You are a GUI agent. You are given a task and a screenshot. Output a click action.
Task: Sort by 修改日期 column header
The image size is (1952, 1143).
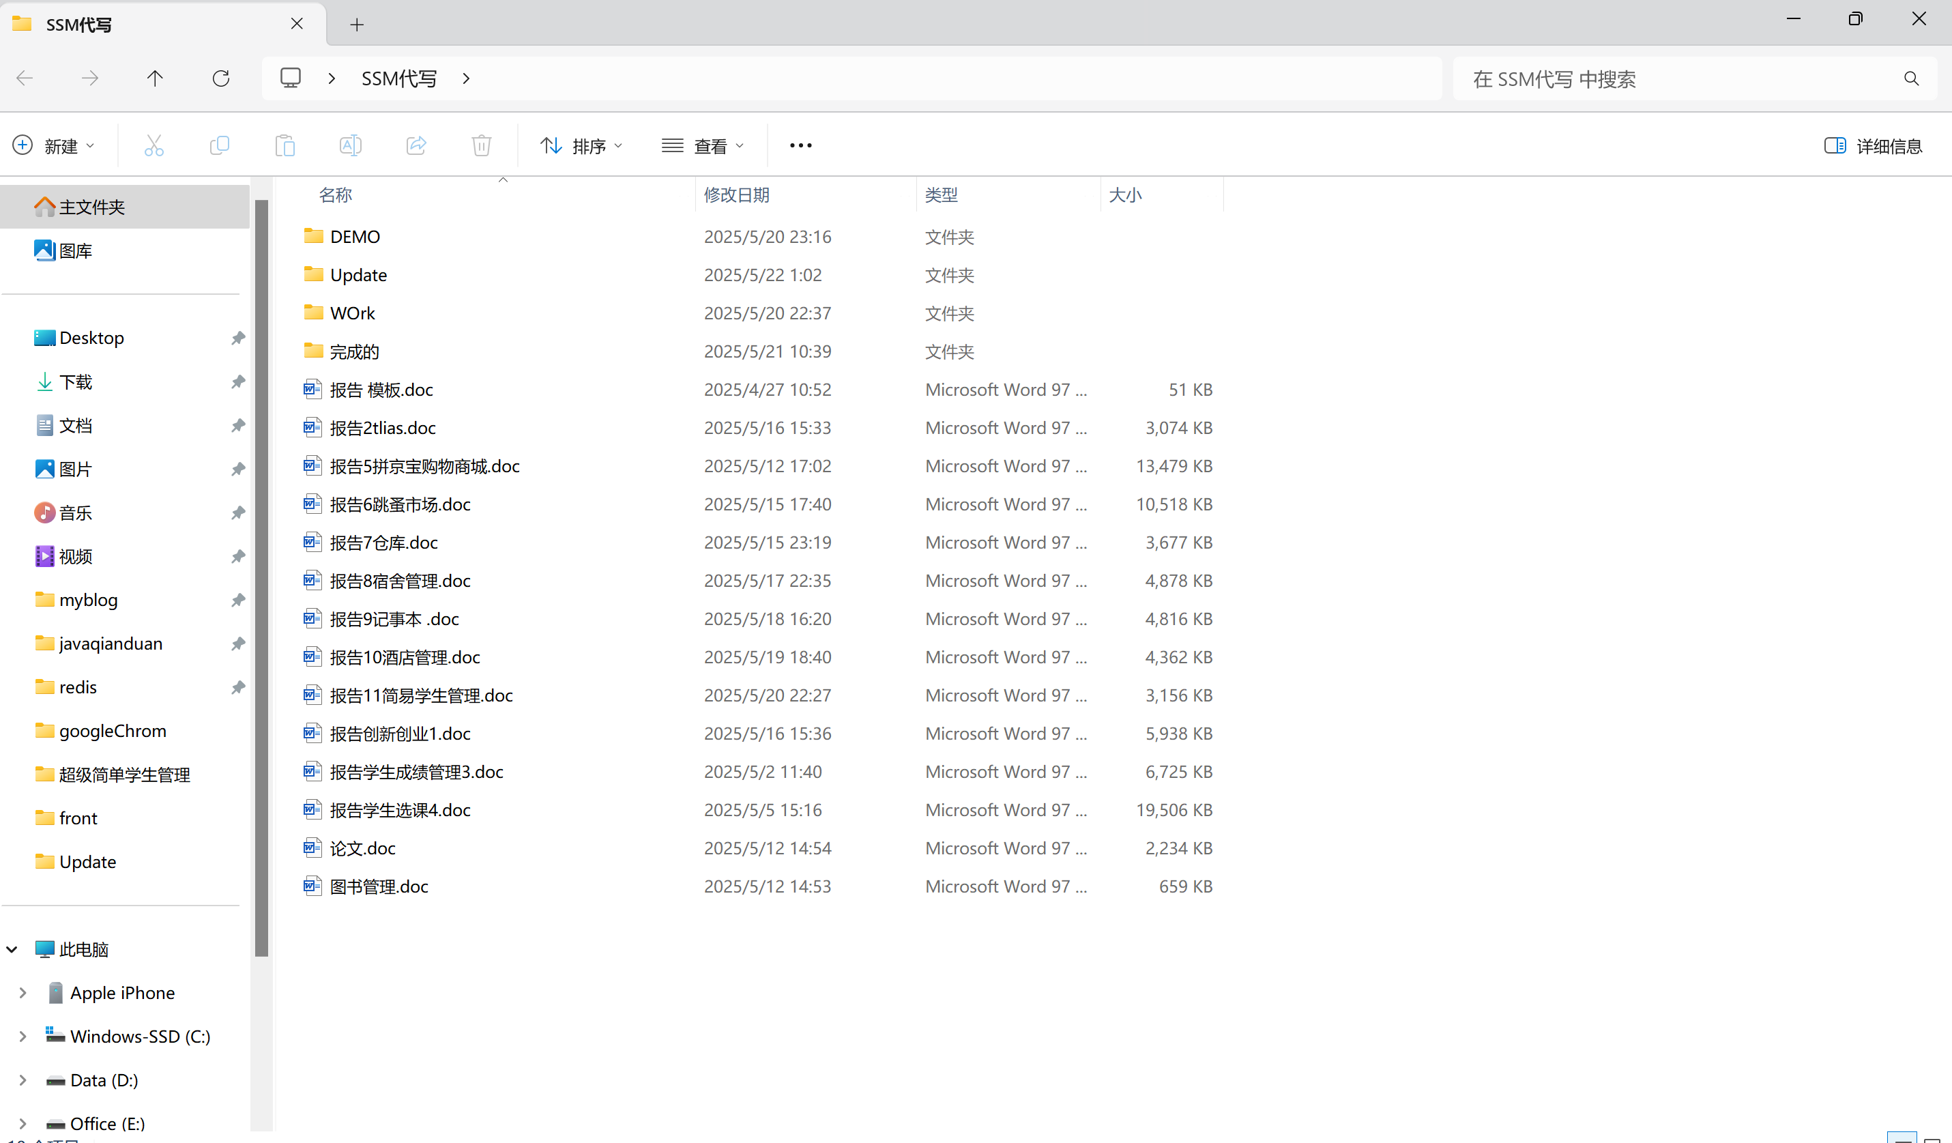tap(737, 194)
